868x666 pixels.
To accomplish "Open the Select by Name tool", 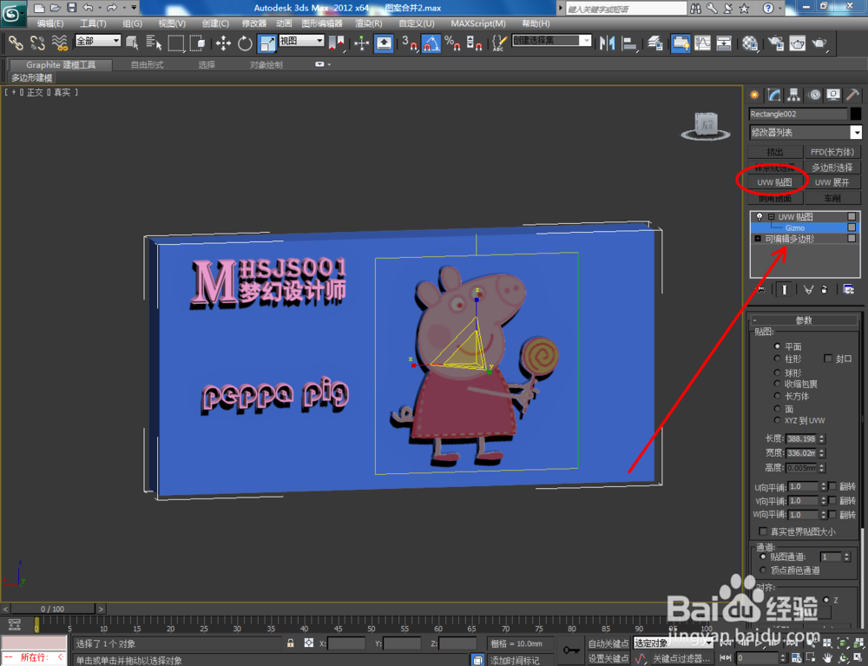I will (154, 43).
